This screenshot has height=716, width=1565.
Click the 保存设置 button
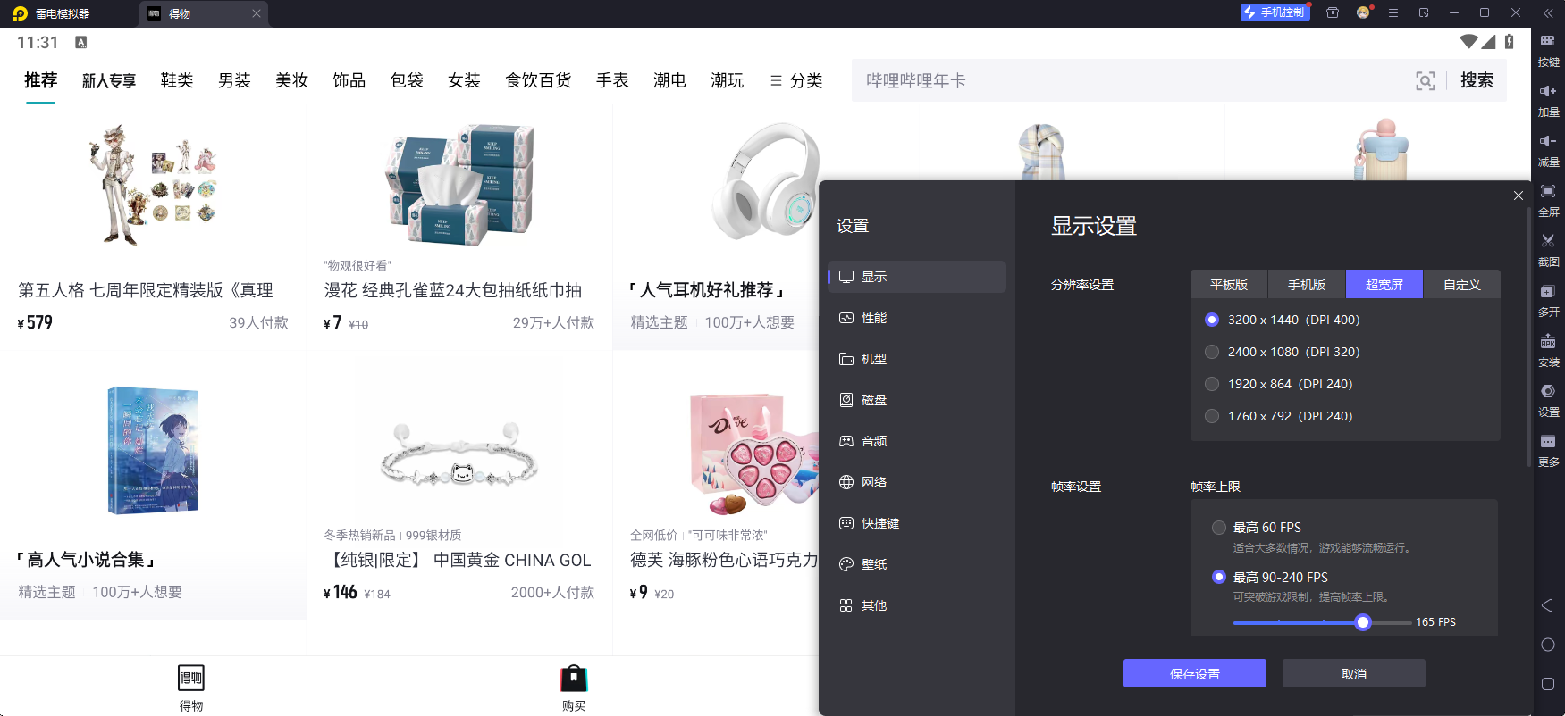(1195, 673)
